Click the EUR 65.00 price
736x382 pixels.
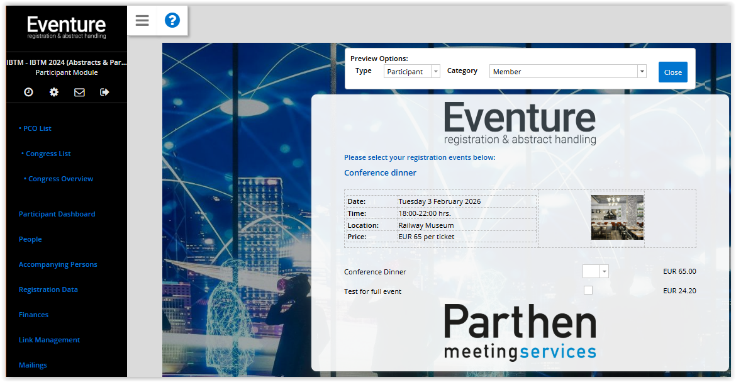tap(679, 272)
